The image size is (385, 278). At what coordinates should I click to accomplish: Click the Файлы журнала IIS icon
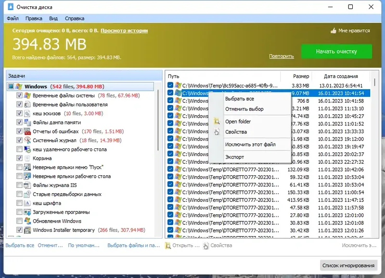[x=27, y=185]
